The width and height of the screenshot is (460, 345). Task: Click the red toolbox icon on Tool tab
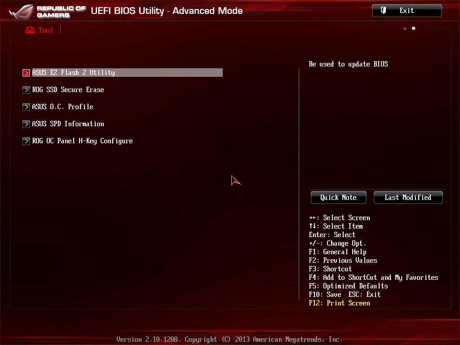point(30,30)
